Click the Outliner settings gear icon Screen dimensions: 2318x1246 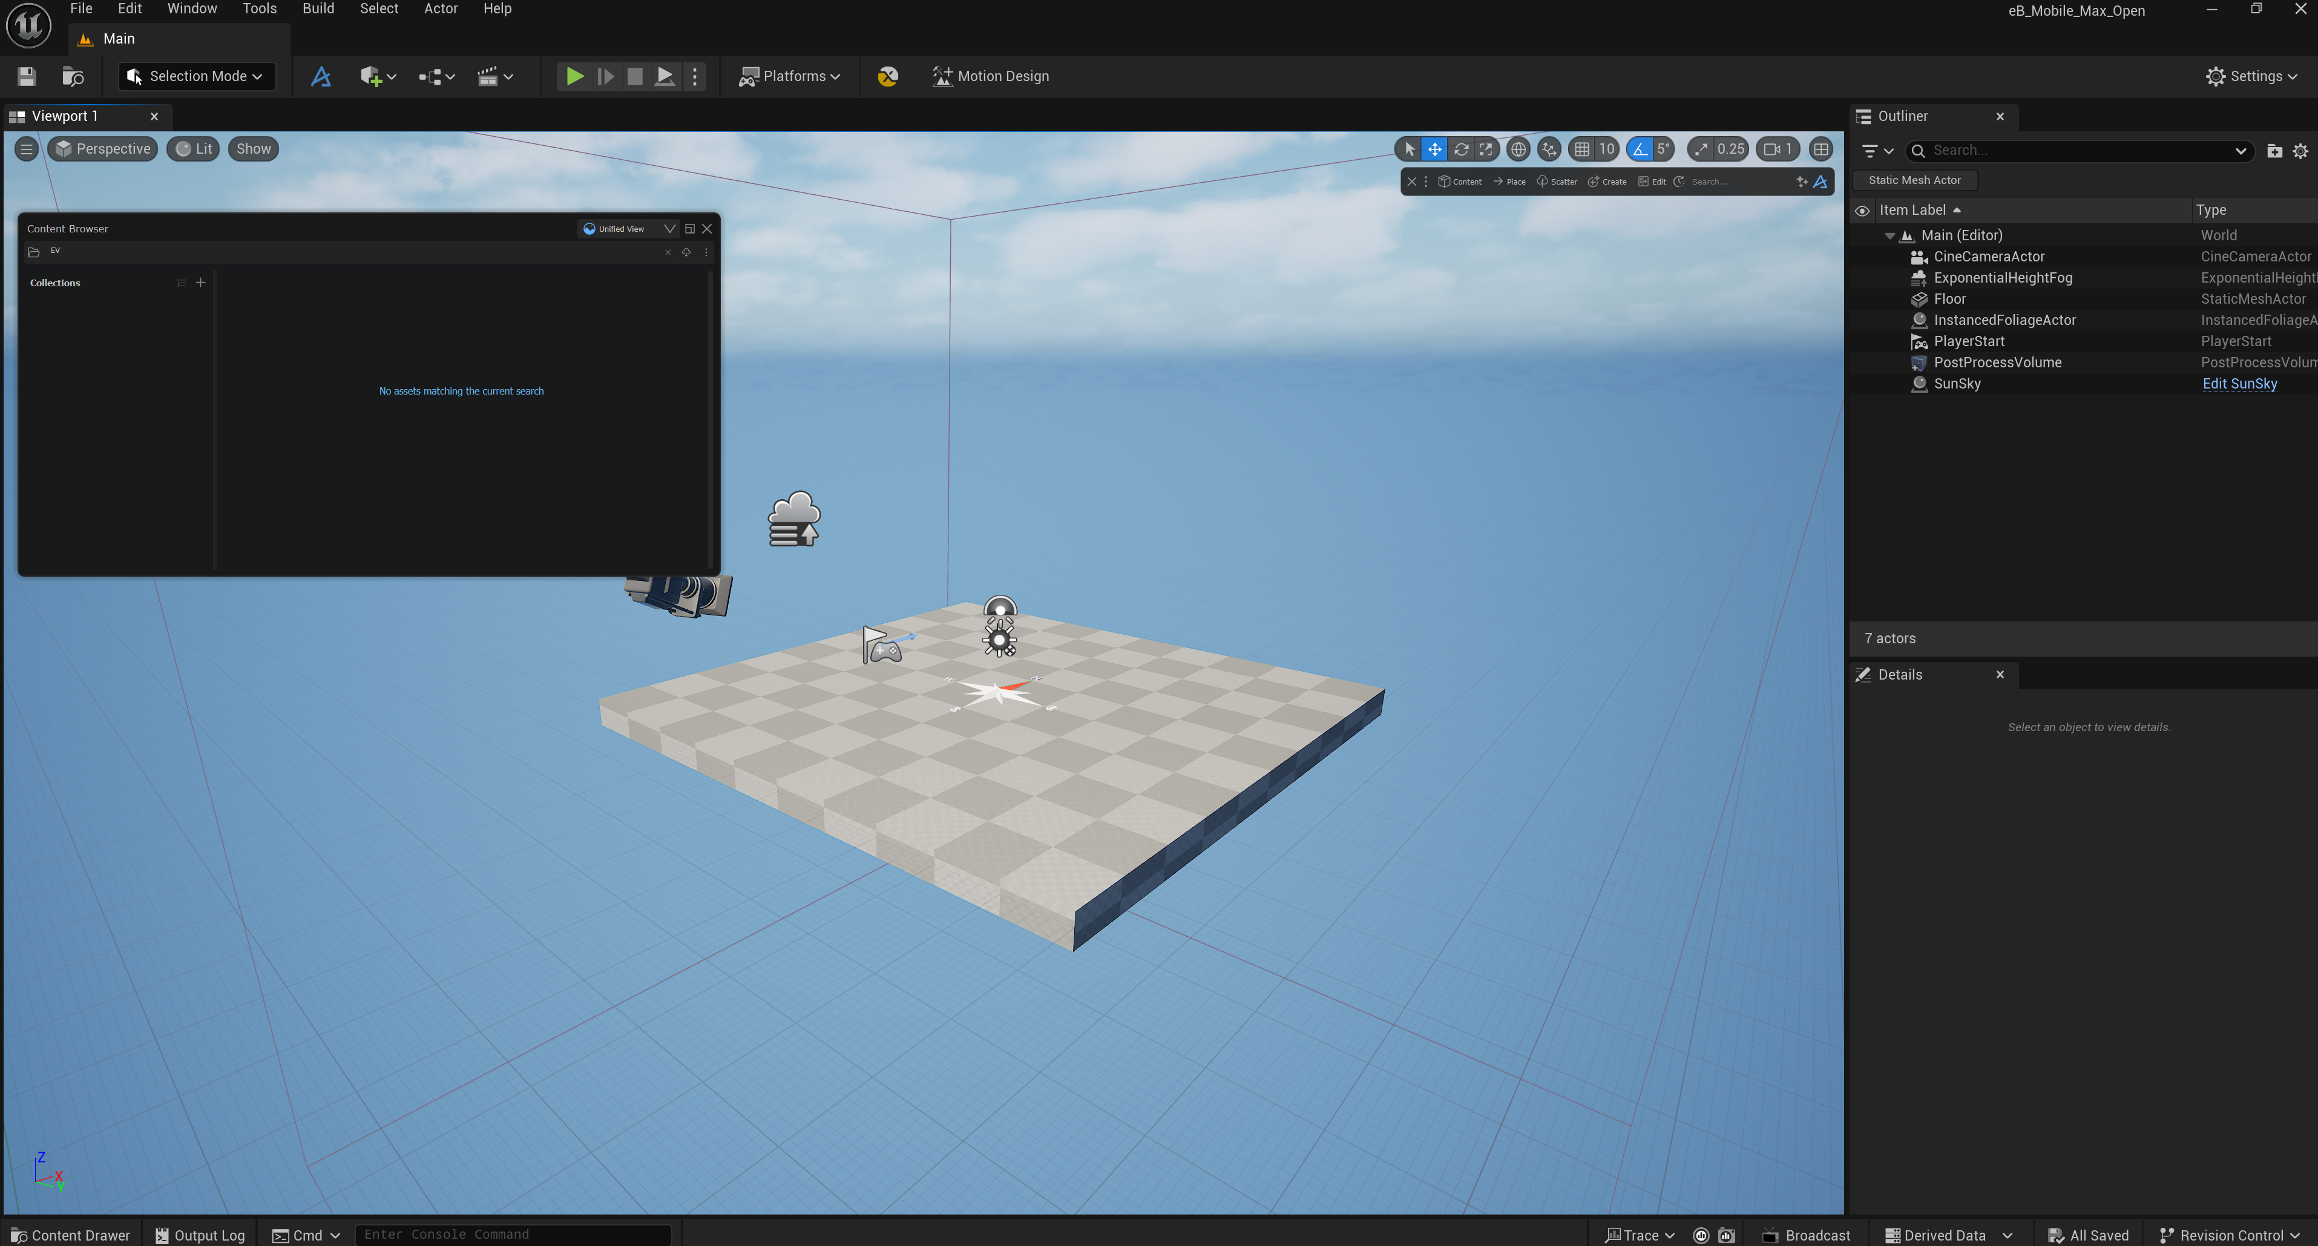tap(2300, 151)
